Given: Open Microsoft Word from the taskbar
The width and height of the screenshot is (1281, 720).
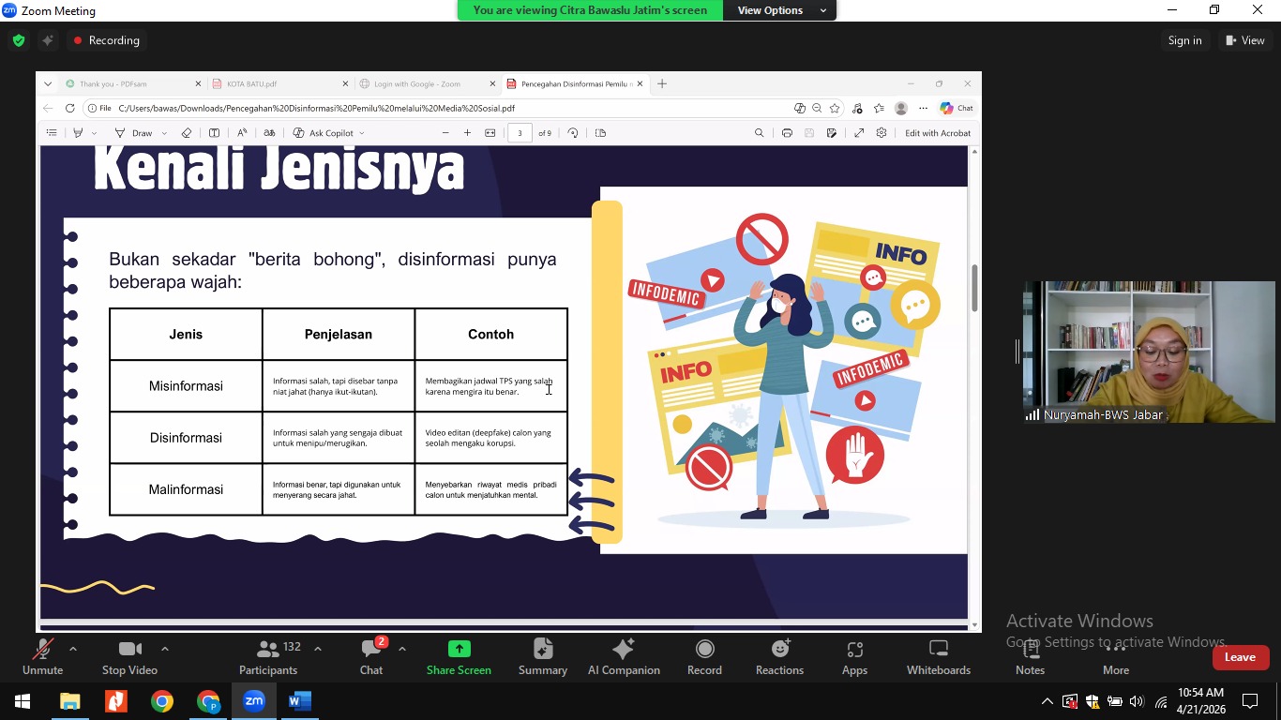Looking at the screenshot, I should (300, 701).
